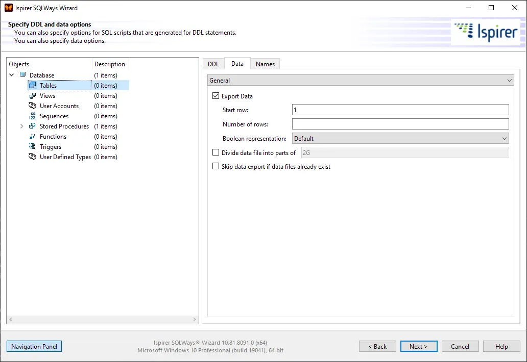Select the Database root label
The height and width of the screenshot is (362, 527).
(x=42, y=75)
